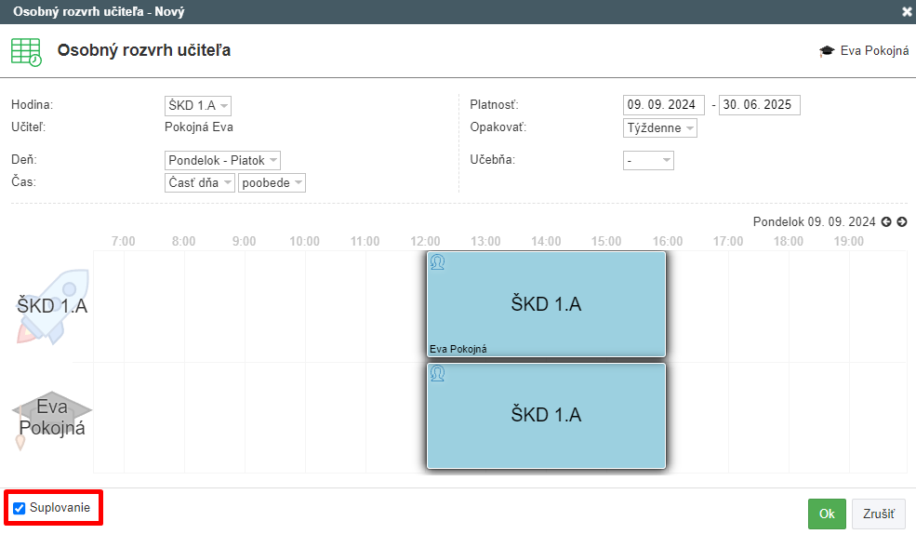Click the green timetable grid icon
The image size is (916, 534).
[x=26, y=52]
